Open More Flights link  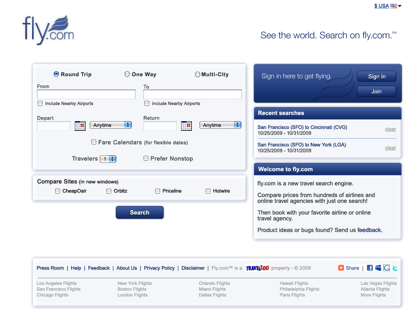[373, 295]
